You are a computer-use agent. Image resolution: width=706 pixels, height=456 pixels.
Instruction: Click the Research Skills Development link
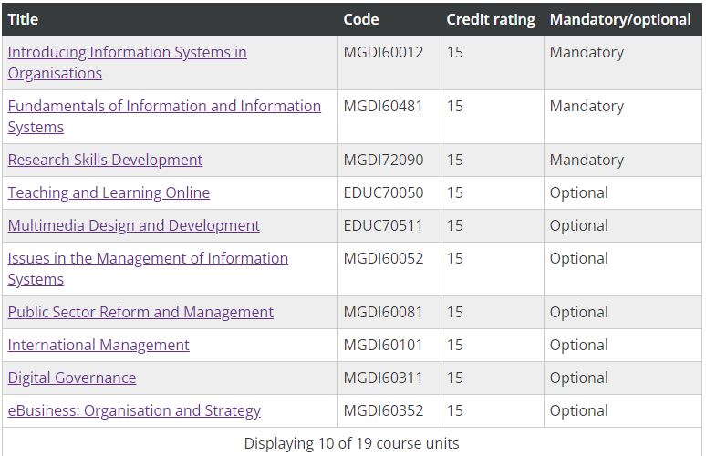click(105, 160)
